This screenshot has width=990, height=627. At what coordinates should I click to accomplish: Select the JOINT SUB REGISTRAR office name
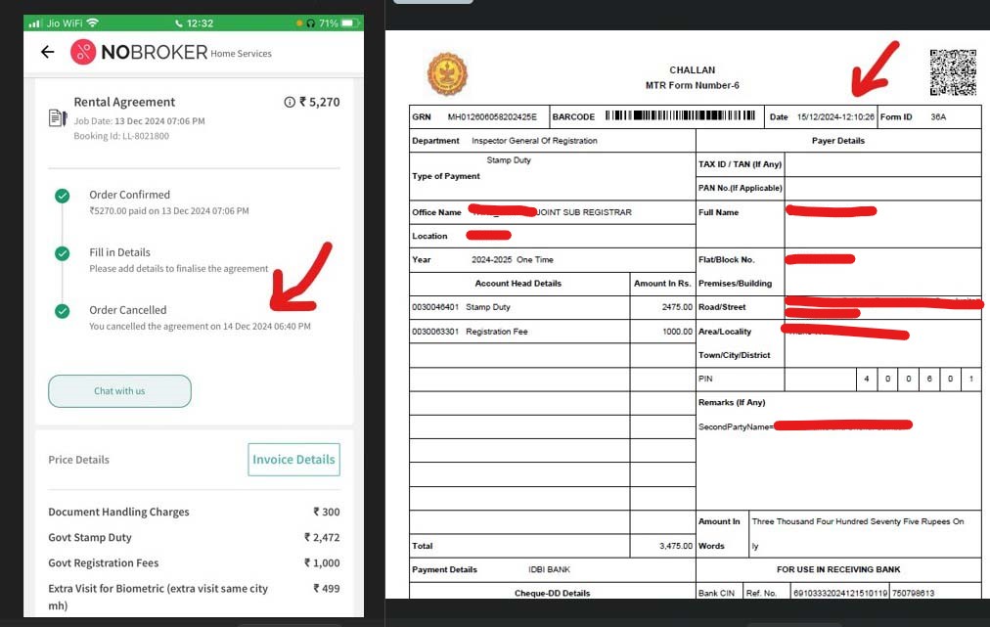(x=584, y=212)
